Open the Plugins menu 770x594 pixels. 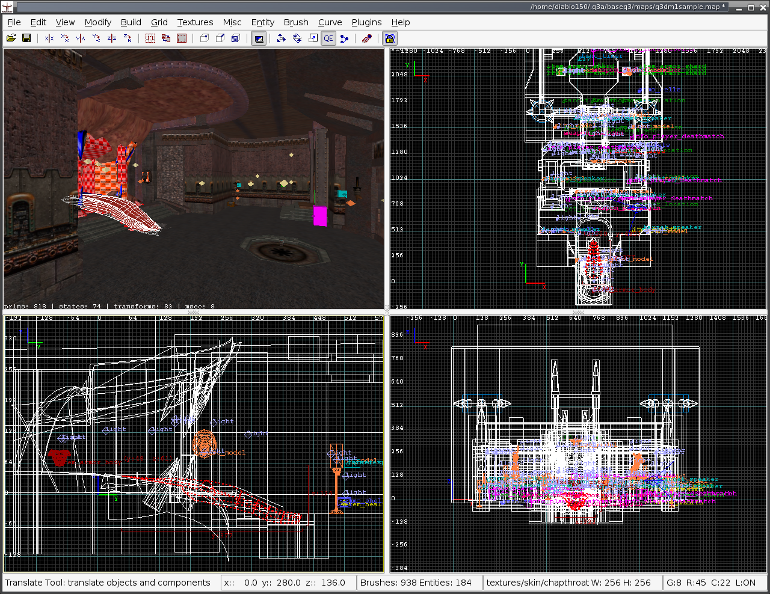tap(366, 22)
